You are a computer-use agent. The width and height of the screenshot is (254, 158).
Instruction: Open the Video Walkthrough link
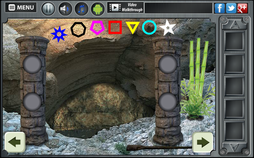(x=125, y=7)
